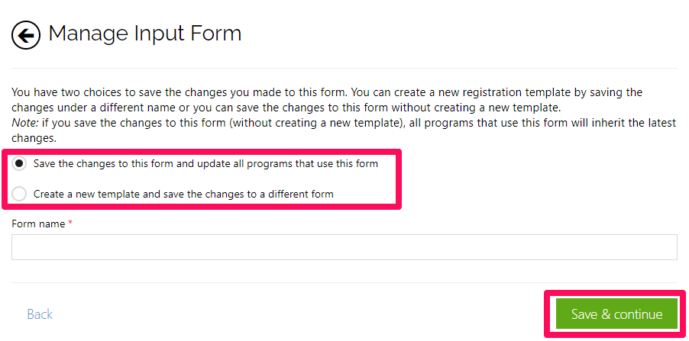Click the "You have two choices" instruction paragraph

[344, 115]
